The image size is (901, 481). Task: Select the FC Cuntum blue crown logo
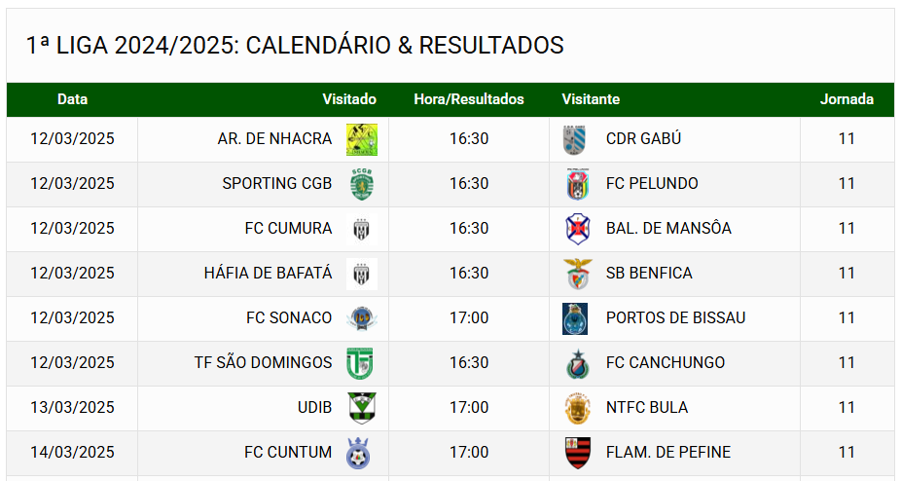(x=359, y=454)
